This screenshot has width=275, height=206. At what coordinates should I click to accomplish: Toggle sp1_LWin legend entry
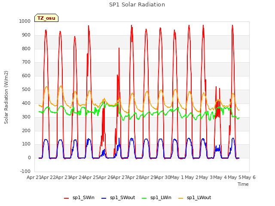(x=156, y=198)
